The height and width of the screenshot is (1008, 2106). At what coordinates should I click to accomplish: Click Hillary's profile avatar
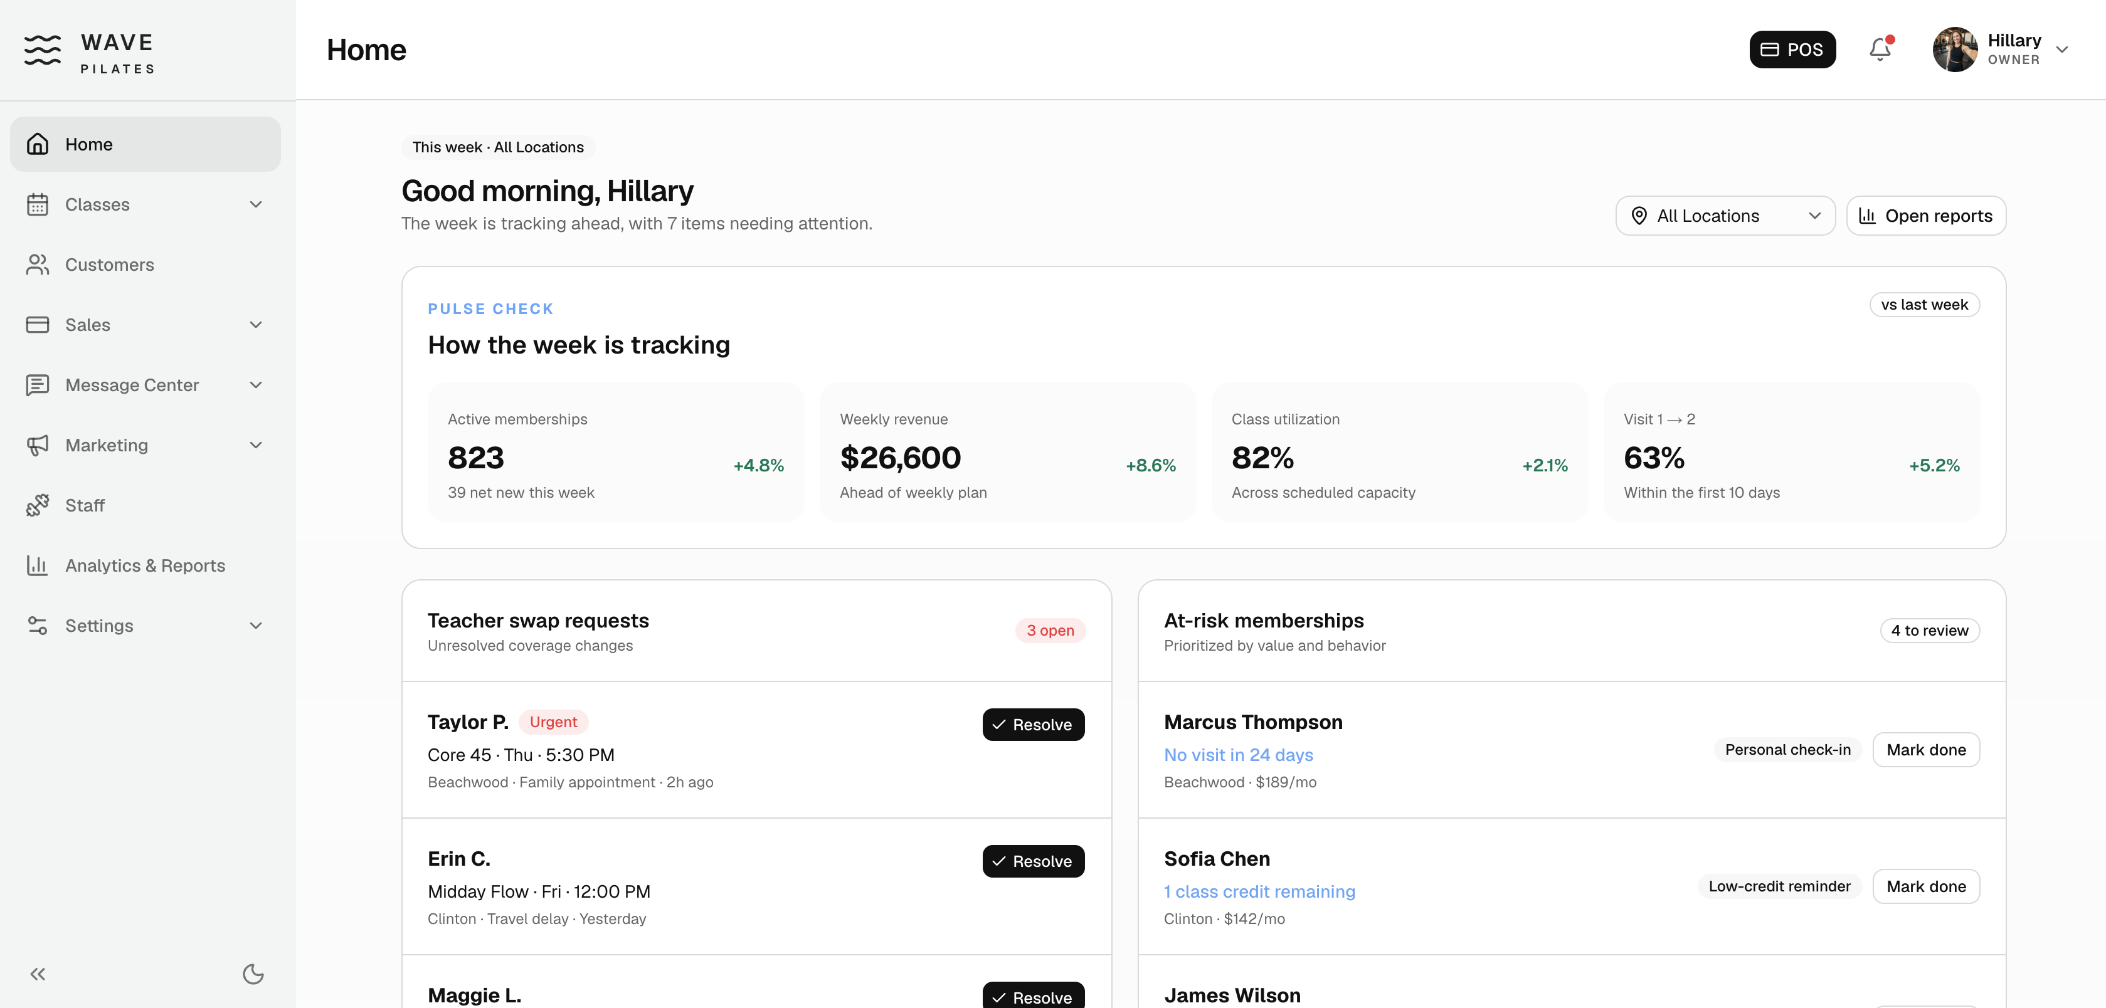click(x=1955, y=49)
